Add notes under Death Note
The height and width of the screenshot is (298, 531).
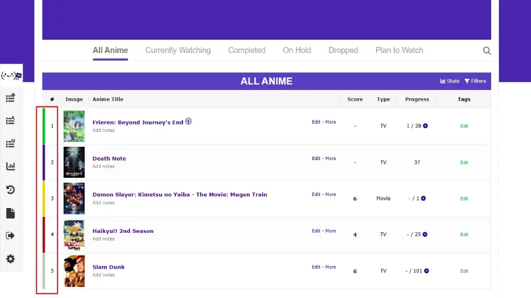coord(103,166)
